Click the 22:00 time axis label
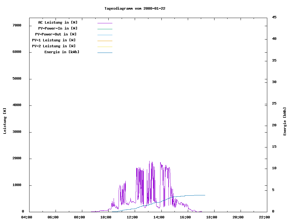The width and height of the screenshot is (298, 224). tap(264, 217)
